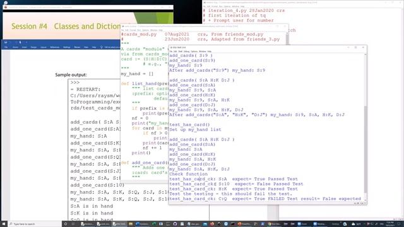Switch to Word Insert ribbon tab
The height and width of the screenshot is (227, 404).
click(x=25, y=47)
